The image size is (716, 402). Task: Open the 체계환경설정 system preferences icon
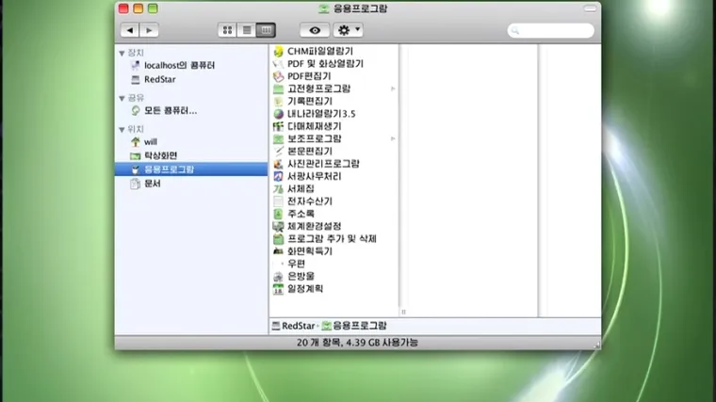pos(278,226)
